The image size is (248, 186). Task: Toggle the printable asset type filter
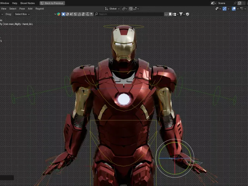[x=87, y=14]
